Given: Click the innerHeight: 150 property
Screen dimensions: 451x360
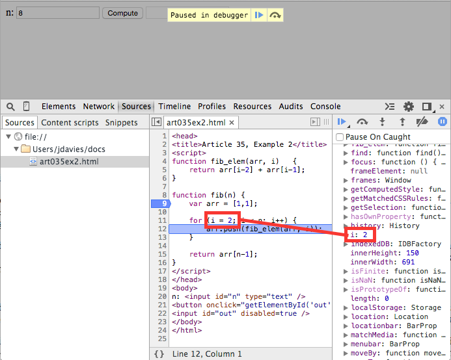Looking at the screenshot, I should (385, 253).
